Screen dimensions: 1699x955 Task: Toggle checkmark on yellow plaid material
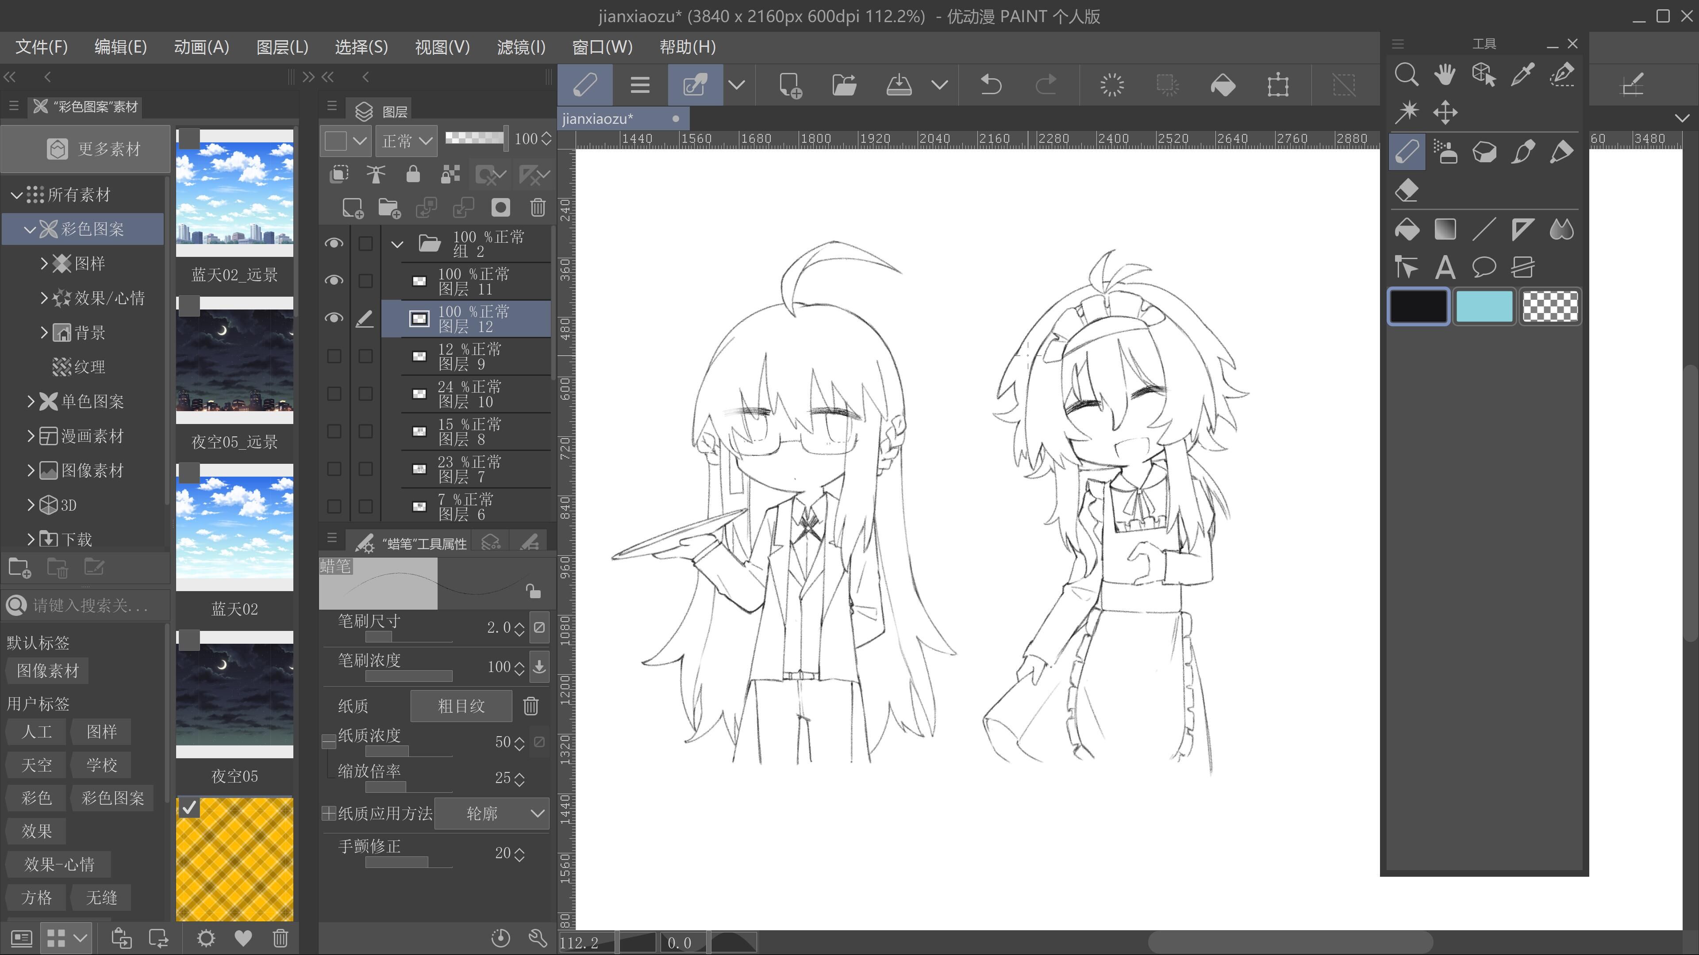(x=189, y=807)
